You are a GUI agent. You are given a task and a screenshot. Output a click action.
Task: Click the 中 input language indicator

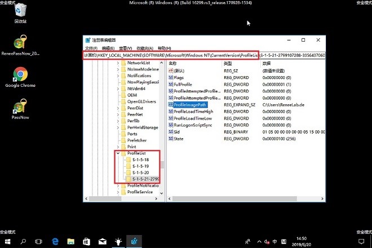pos(274,242)
